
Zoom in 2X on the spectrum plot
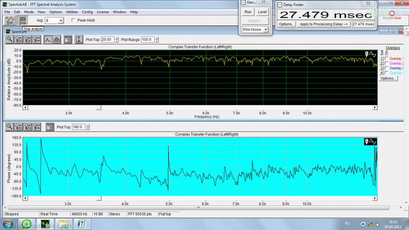(x=19, y=40)
